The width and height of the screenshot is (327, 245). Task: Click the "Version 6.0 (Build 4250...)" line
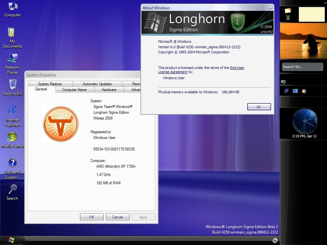pyautogui.click(x=199, y=47)
